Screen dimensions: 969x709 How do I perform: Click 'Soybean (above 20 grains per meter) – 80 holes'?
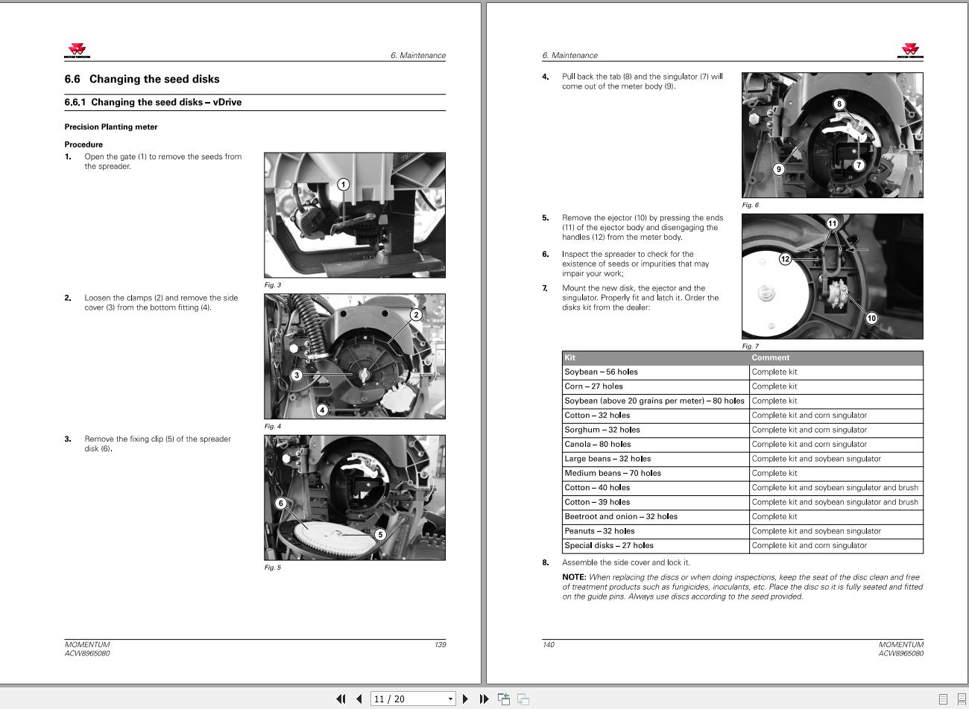click(654, 401)
